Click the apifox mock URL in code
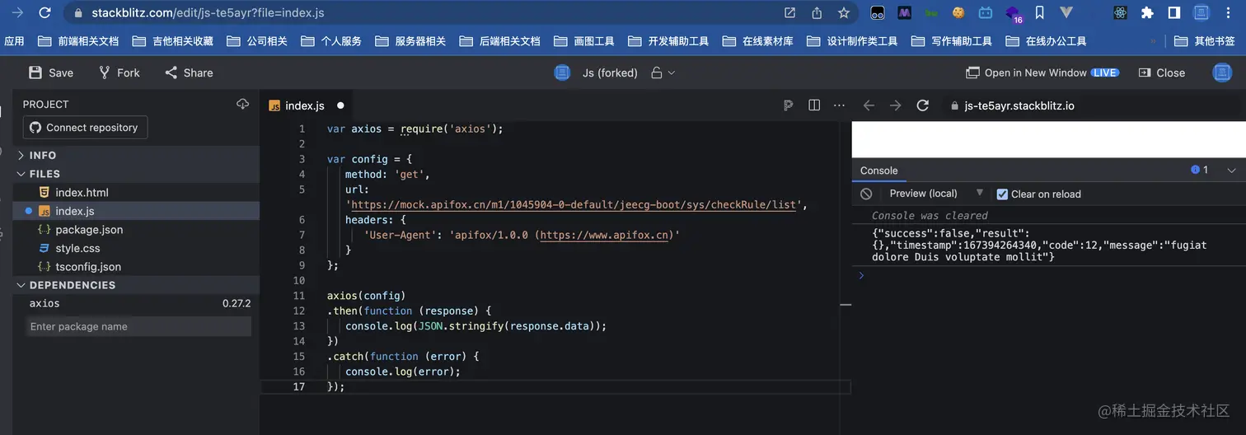Image resolution: width=1246 pixels, height=435 pixels. [574, 204]
